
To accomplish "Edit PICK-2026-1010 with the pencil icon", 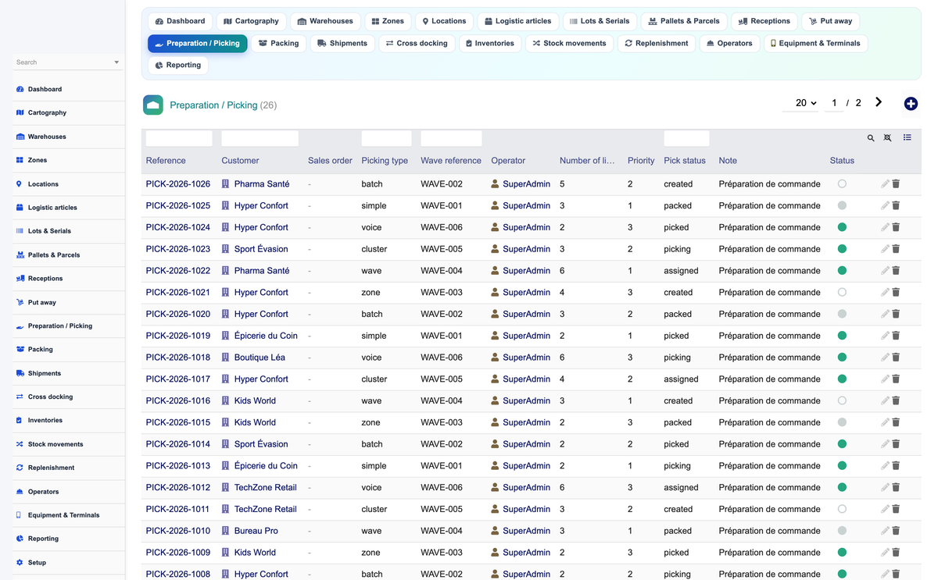I will click(x=885, y=531).
